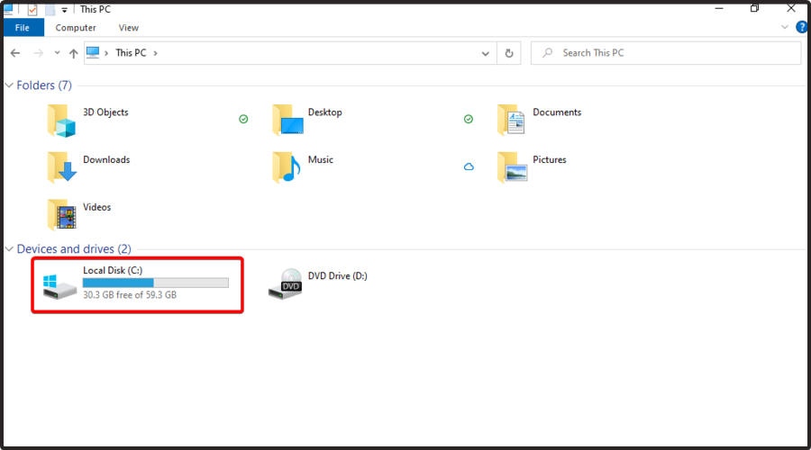Viewport: 811px width, 450px height.
Task: Click the Local Disk (C:) usage bar
Action: [x=156, y=283]
